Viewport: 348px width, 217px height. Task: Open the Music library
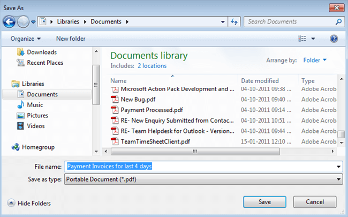[35, 105]
